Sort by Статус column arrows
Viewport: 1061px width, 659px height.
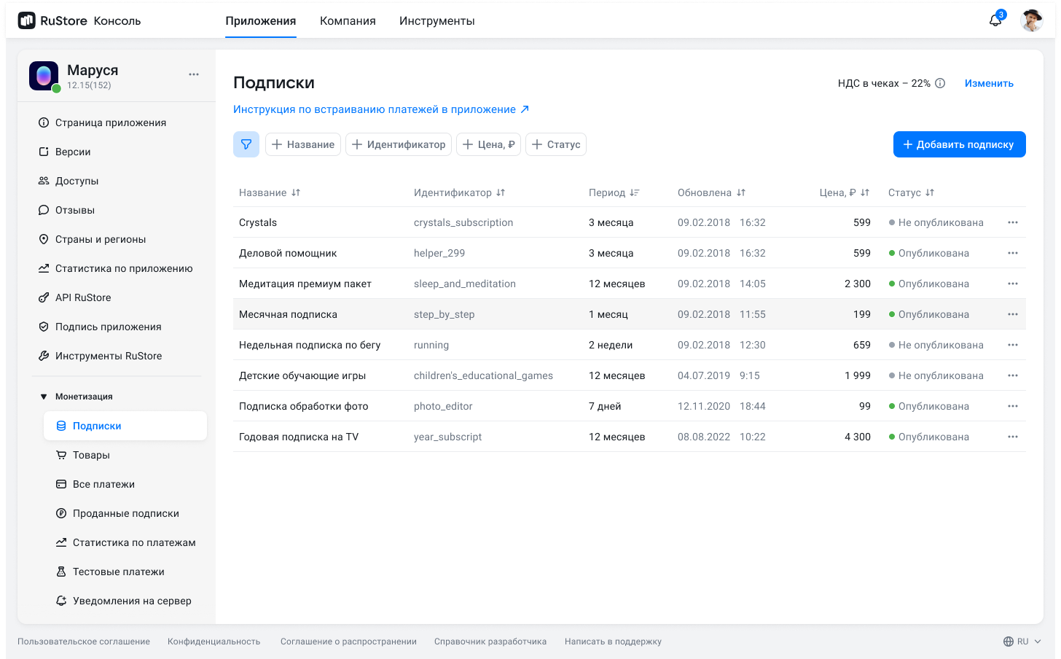tap(930, 192)
